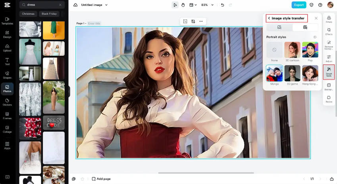Open the Upload sidebar panel
The height and width of the screenshot is (184, 337).
[7, 48]
